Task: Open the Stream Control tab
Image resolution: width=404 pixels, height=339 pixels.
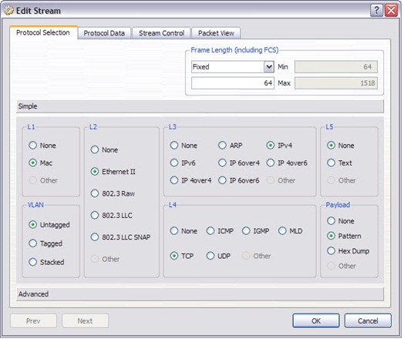Action: pyautogui.click(x=161, y=33)
